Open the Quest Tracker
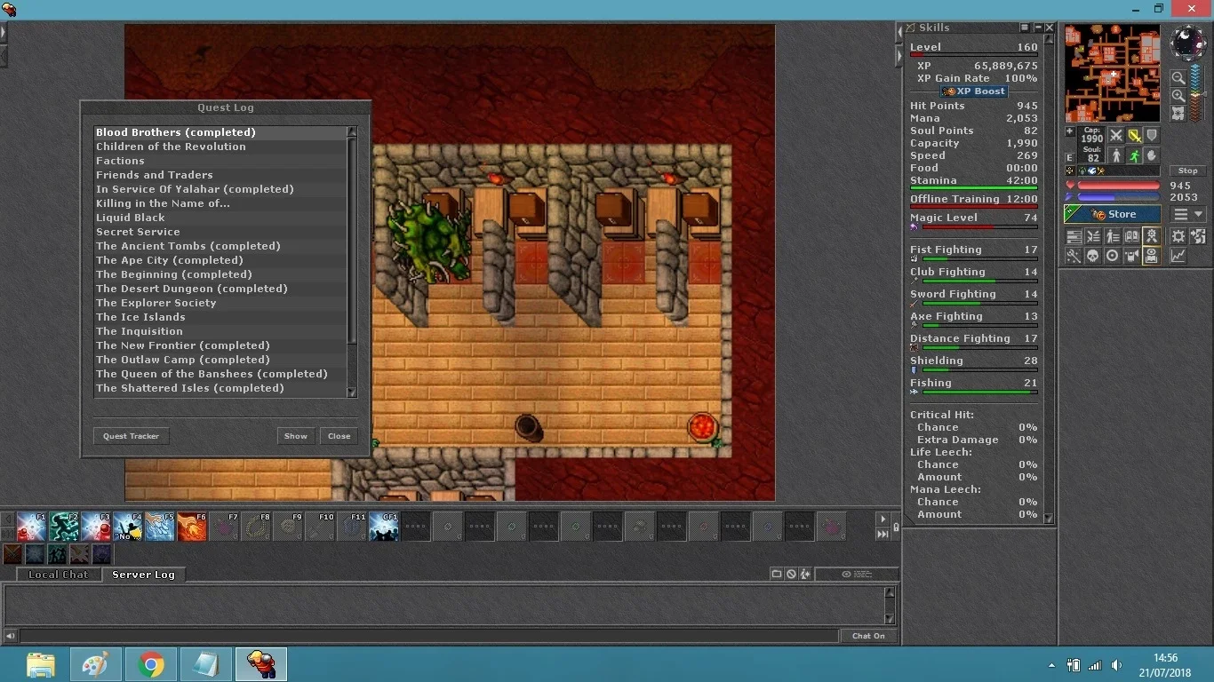1214x682 pixels. [x=131, y=436]
